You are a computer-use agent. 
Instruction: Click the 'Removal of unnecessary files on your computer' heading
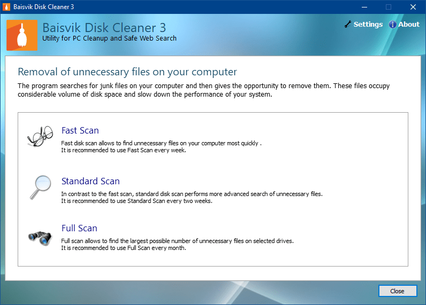tap(127, 72)
